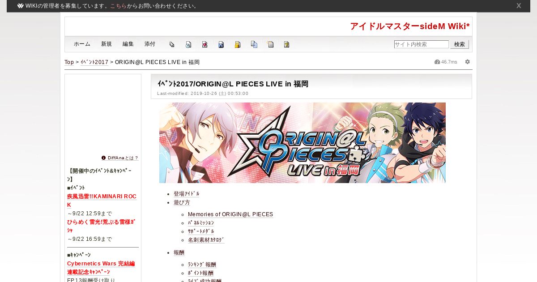Focus the サイト内検索 search field
The width and height of the screenshot is (537, 282).
click(x=421, y=44)
